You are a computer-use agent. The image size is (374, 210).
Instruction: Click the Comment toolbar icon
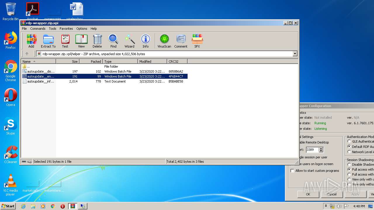coord(181,41)
